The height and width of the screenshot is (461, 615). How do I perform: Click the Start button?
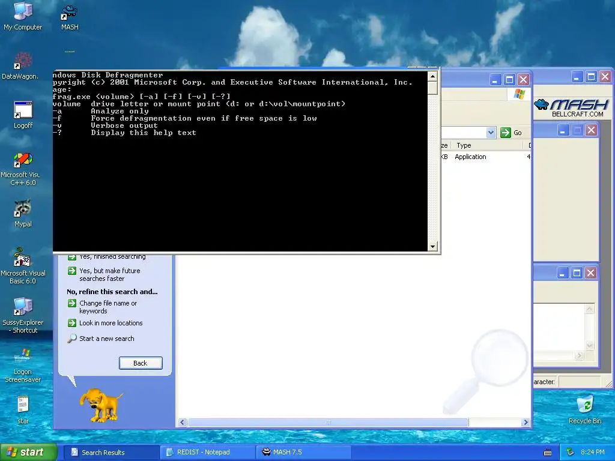[28, 453]
